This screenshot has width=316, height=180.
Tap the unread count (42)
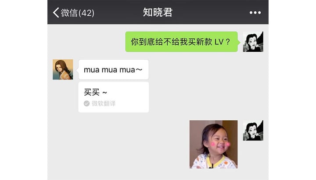point(86,13)
